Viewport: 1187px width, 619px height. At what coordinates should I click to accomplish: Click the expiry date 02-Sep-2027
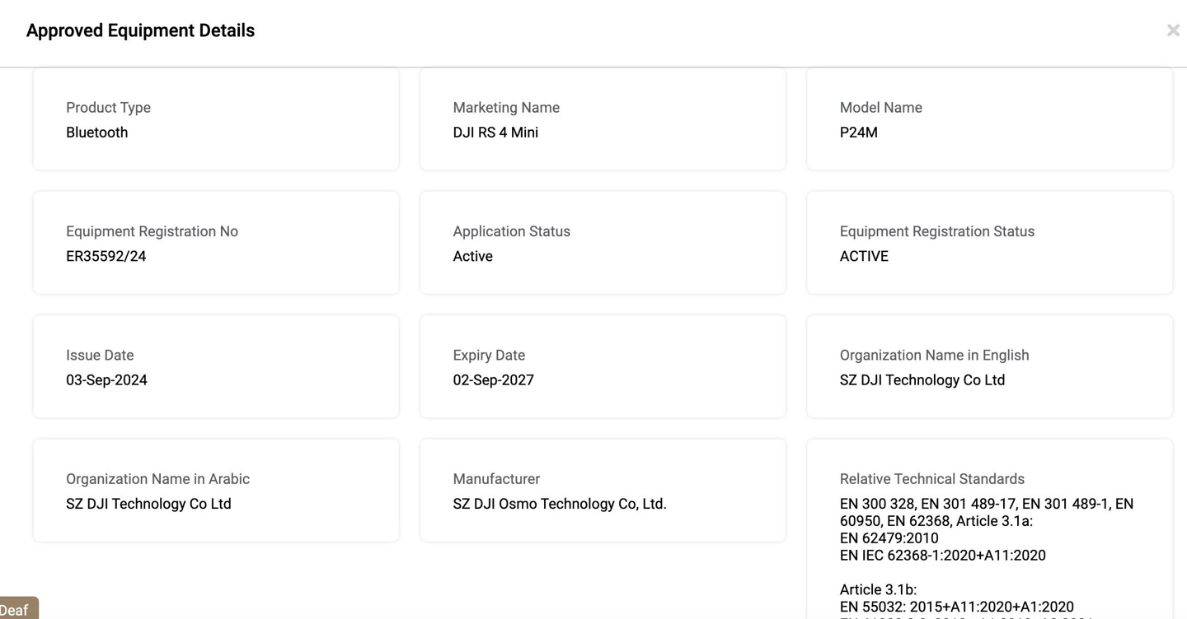[x=493, y=379]
